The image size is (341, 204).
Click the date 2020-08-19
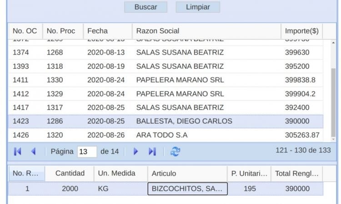point(106,66)
